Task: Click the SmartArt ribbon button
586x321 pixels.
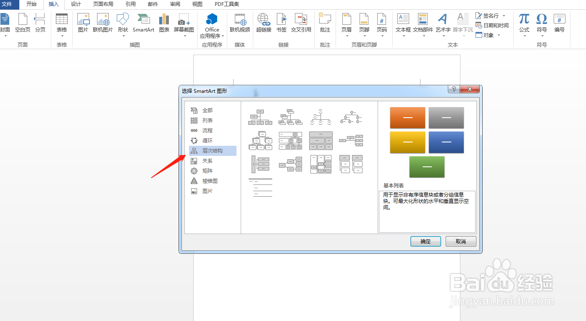Action: 143,24
